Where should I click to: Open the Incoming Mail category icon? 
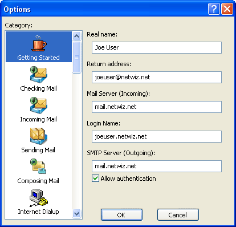pos(39,106)
